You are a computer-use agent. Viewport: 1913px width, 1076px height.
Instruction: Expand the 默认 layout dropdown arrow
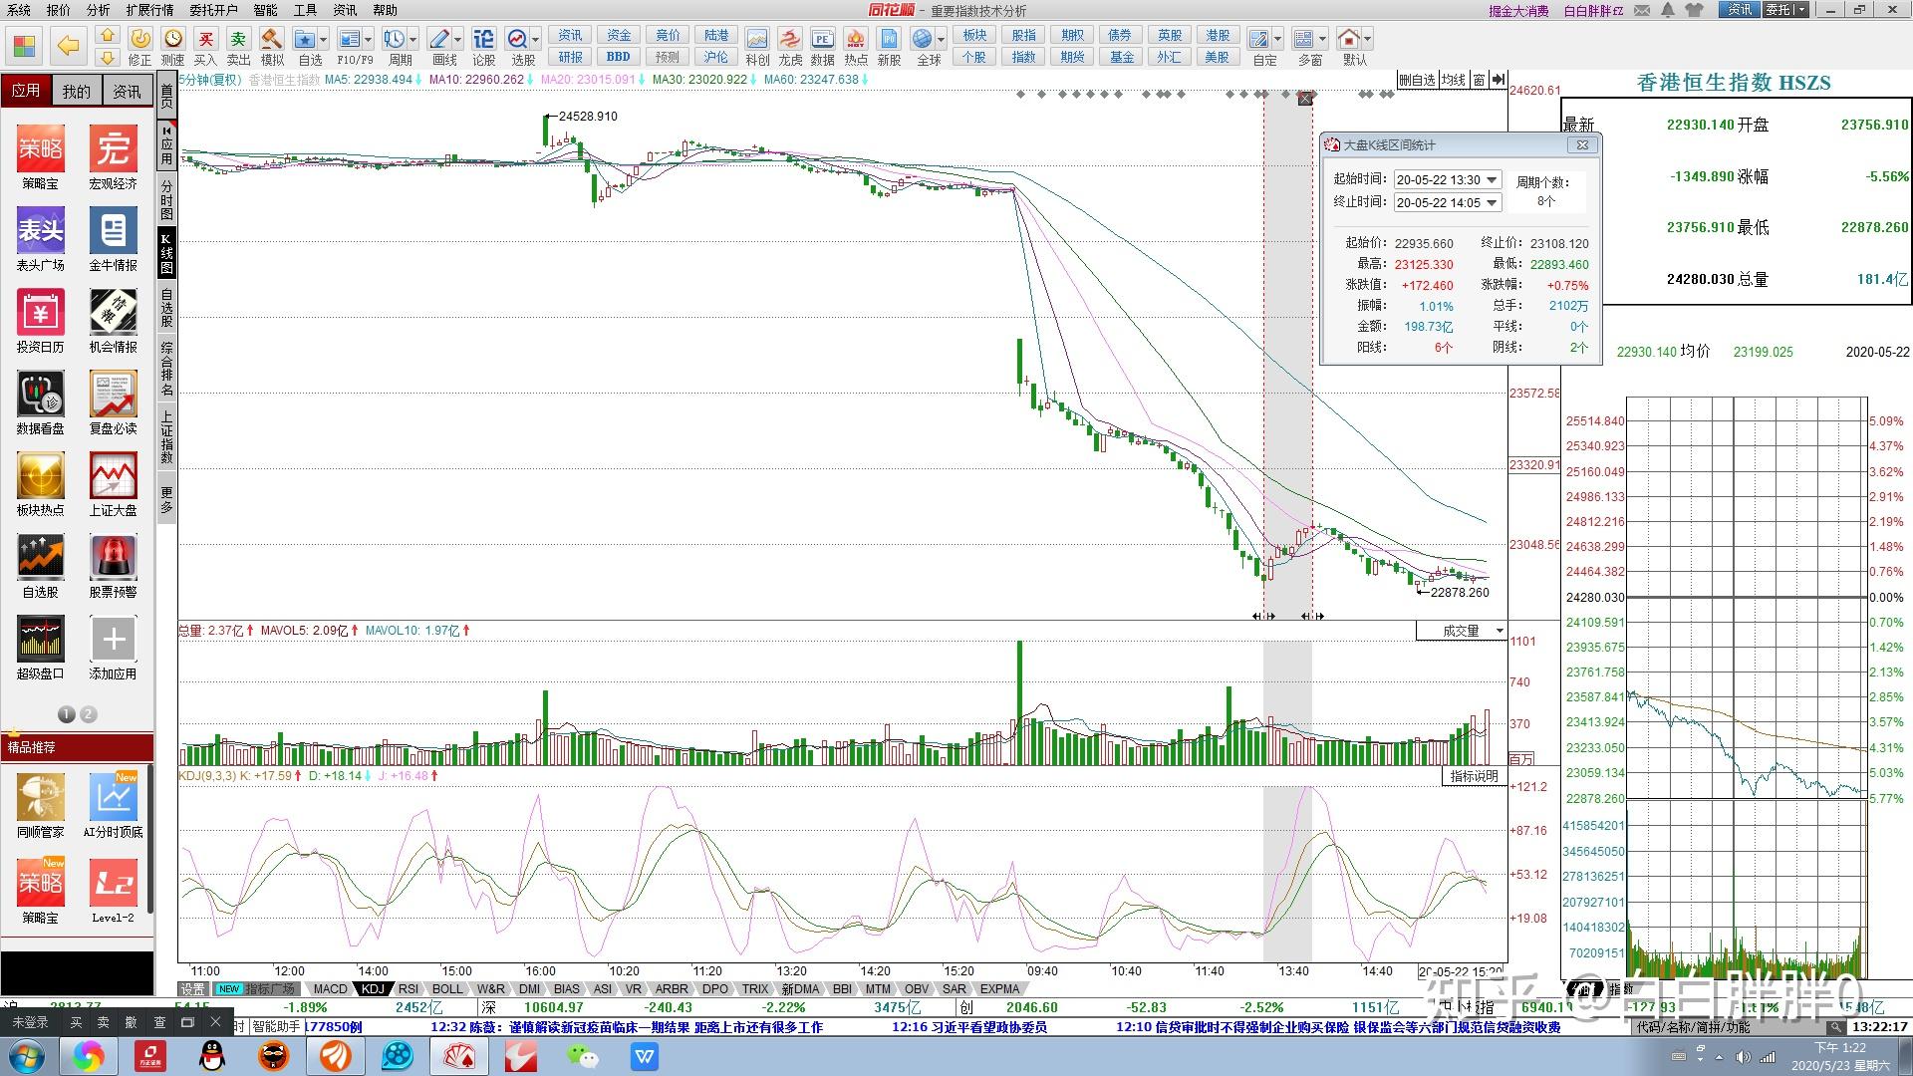point(1368,40)
